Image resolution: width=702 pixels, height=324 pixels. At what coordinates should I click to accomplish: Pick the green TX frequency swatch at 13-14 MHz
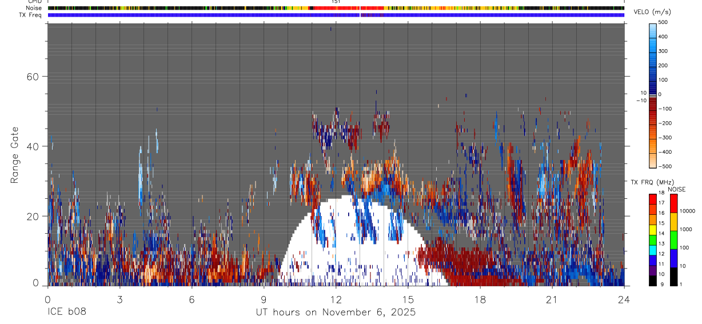pos(653,240)
